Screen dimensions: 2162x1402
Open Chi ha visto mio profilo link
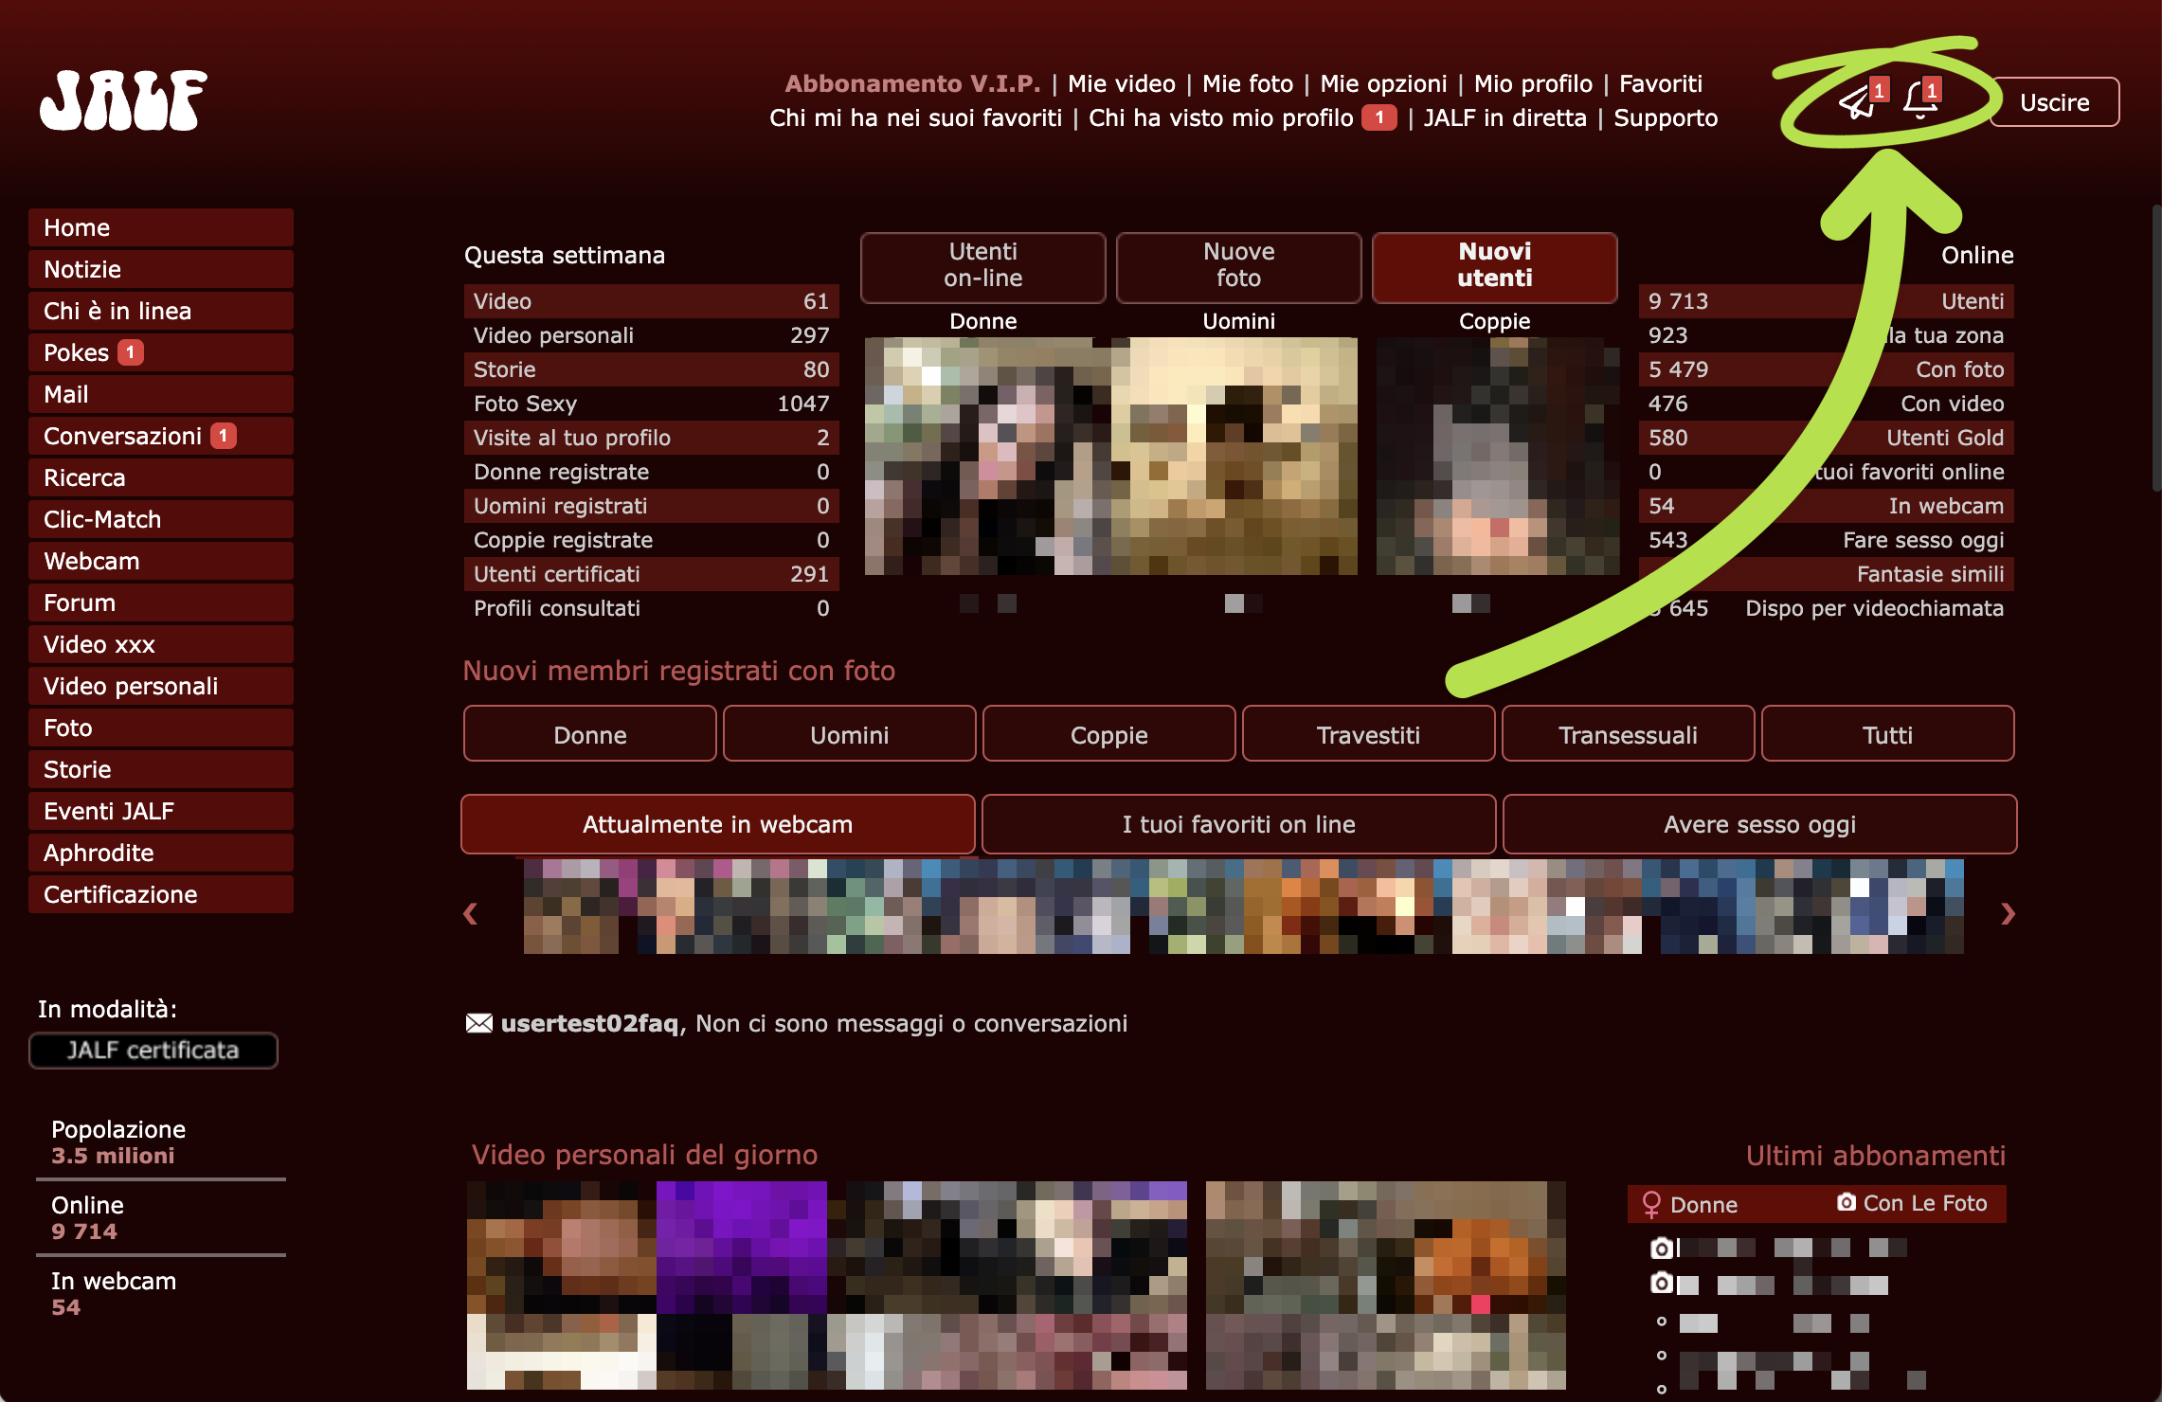[1220, 117]
